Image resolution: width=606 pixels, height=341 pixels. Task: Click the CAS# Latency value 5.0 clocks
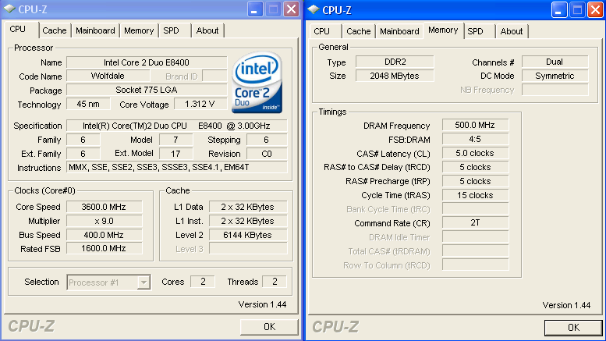pos(475,153)
